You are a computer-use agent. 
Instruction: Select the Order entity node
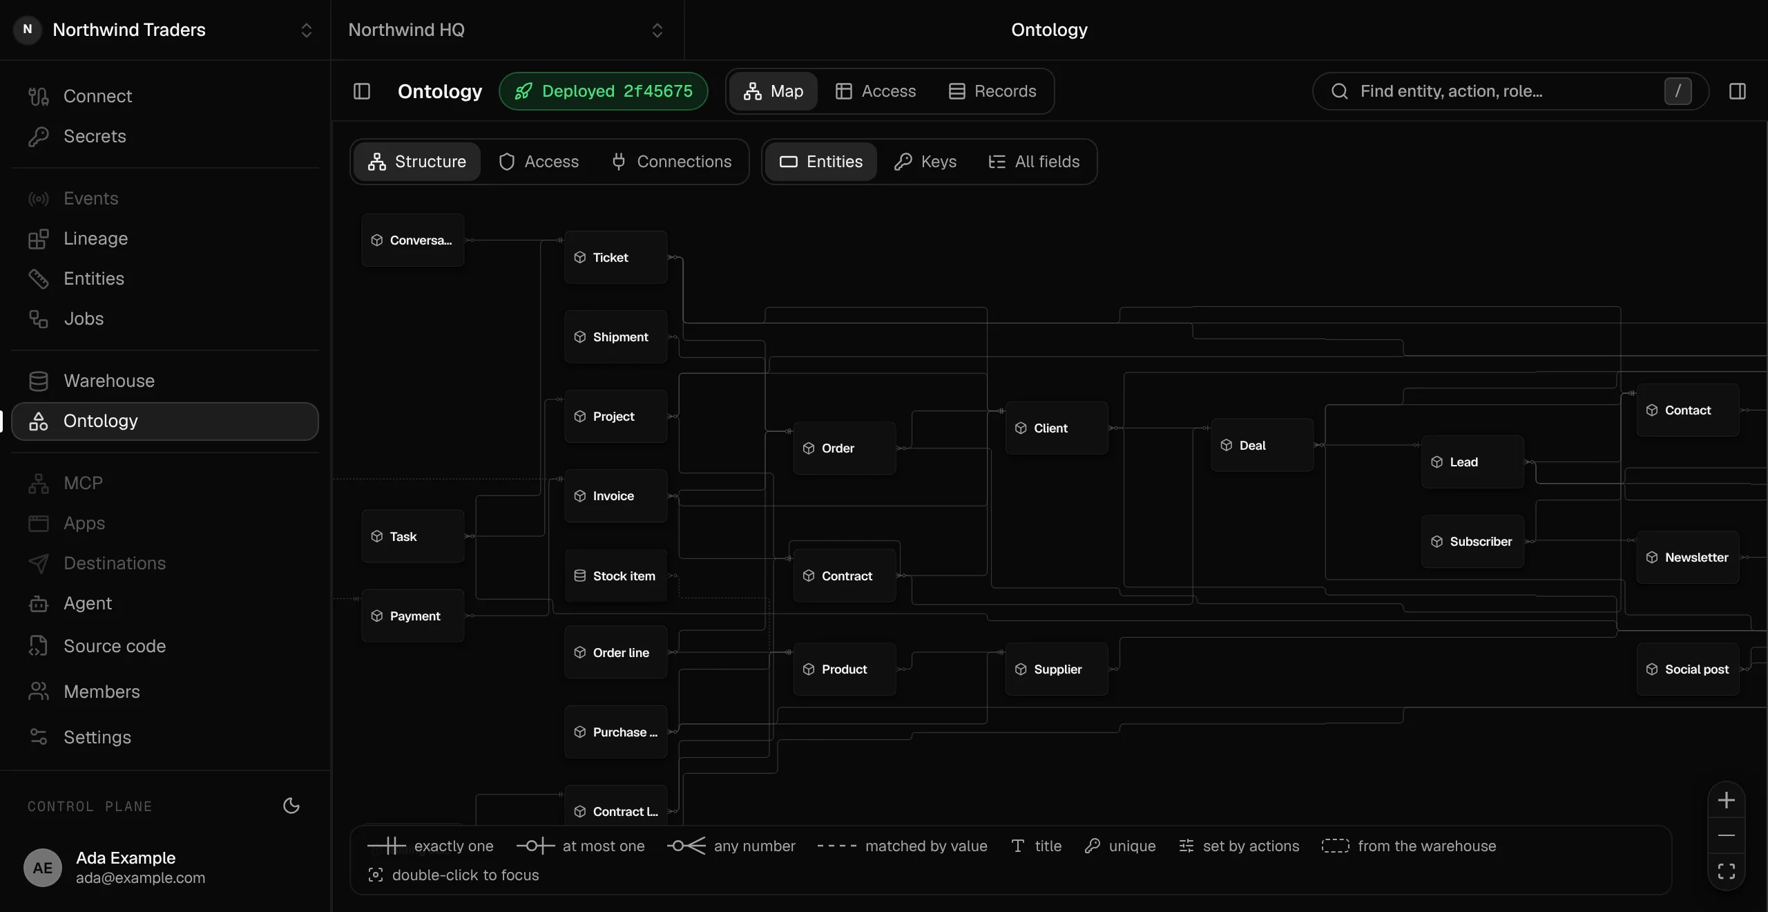click(x=845, y=448)
